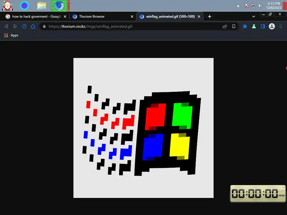The image size is (287, 215).
Task: Click the Windows flag GIF image
Action: (143, 128)
